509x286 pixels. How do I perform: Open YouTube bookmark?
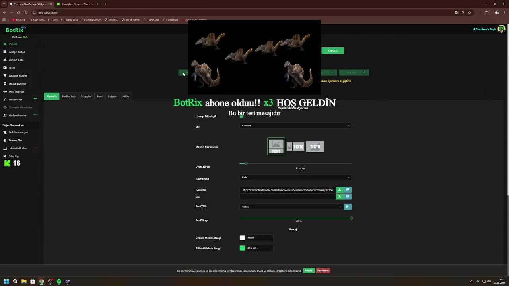pyautogui.click(x=18, y=20)
